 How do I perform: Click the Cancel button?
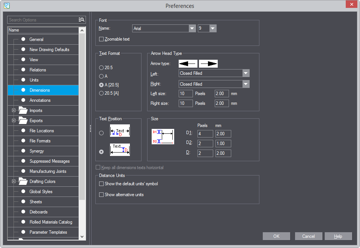pos(309,236)
